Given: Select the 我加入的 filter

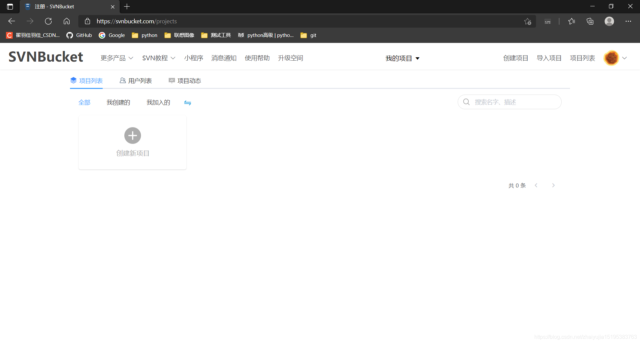Looking at the screenshot, I should click(x=158, y=102).
